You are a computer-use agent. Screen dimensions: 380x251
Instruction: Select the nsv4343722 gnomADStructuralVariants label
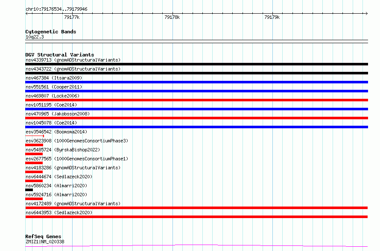(73, 69)
